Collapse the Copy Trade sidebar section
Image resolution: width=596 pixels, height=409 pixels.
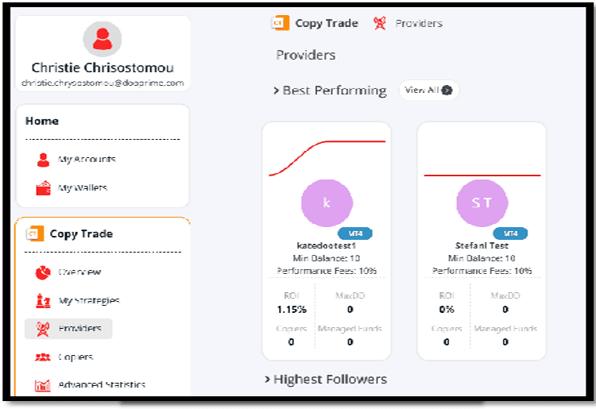point(80,233)
